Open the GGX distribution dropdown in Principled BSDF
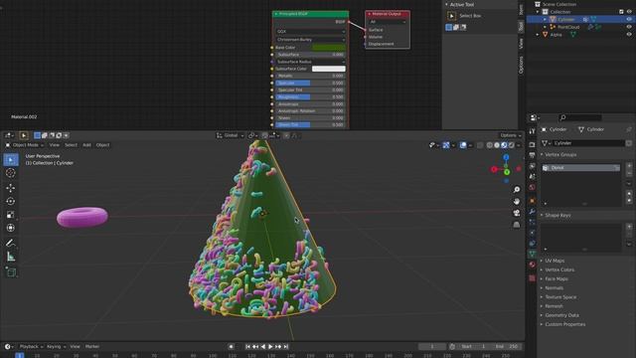The width and height of the screenshot is (636, 358). coord(311,31)
